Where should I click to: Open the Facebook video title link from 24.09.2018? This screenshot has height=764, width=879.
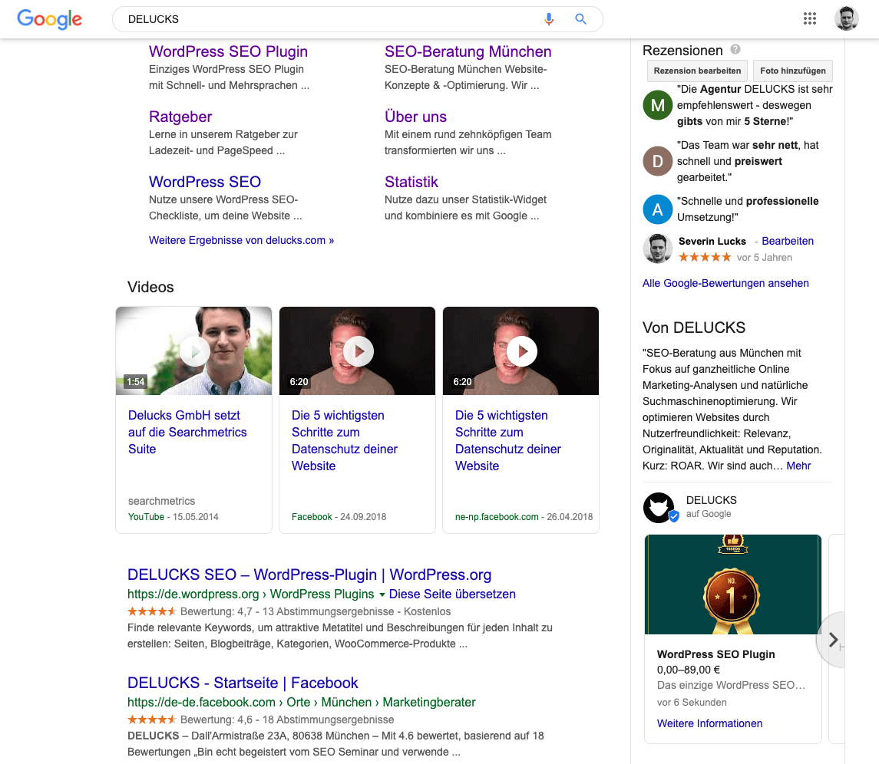(x=345, y=440)
